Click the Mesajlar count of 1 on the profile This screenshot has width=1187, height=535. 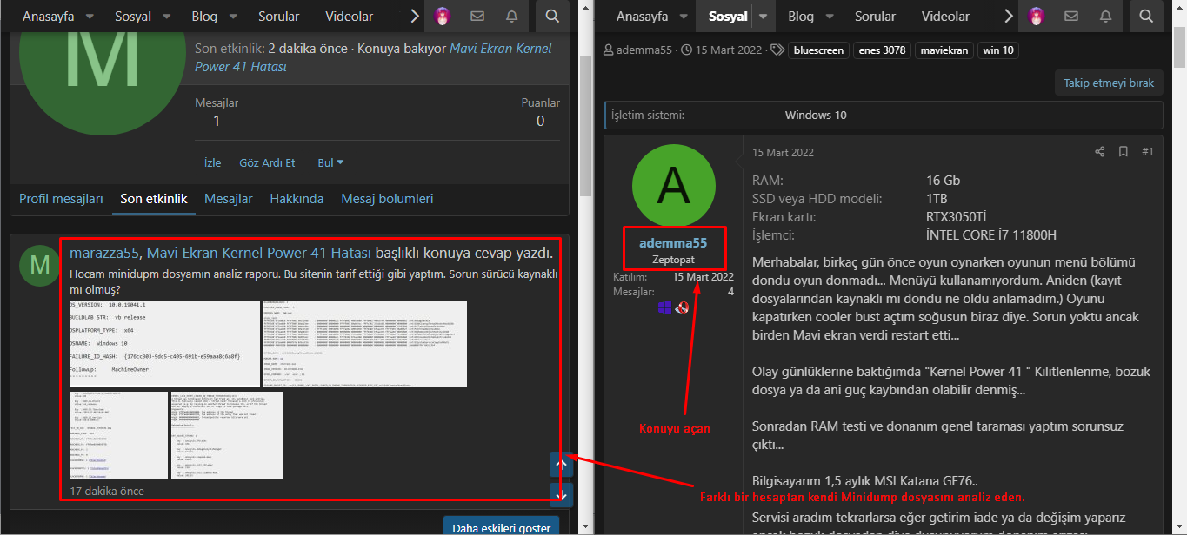coord(217,121)
